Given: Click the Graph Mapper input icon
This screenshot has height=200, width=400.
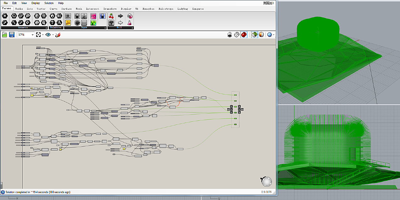Looking at the screenshot, I should tap(68, 23).
